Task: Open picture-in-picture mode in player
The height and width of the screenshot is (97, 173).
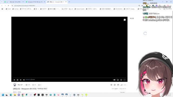Action: (118, 80)
